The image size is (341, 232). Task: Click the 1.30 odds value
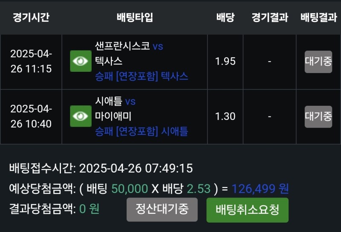coord(225,116)
